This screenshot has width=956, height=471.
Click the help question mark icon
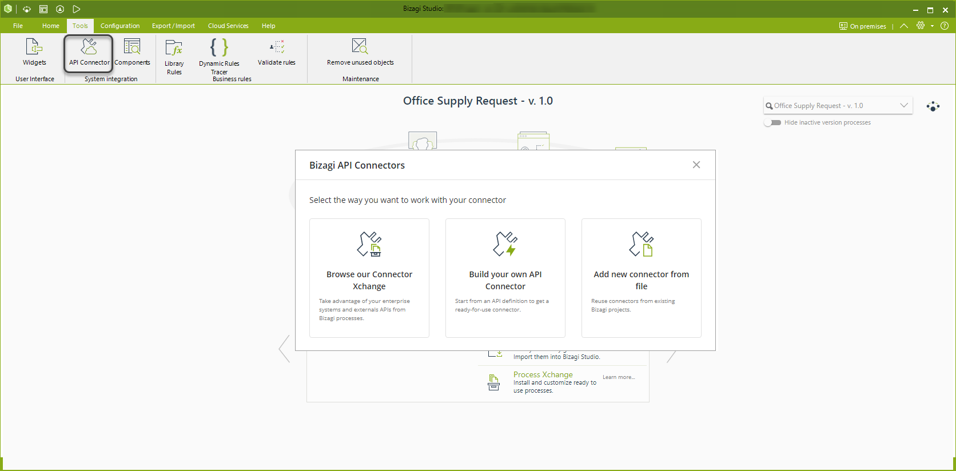[945, 26]
